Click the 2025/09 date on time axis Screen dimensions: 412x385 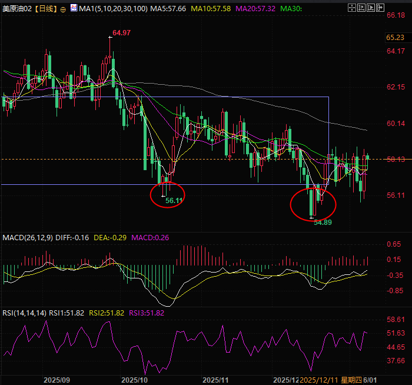[x=57, y=380]
